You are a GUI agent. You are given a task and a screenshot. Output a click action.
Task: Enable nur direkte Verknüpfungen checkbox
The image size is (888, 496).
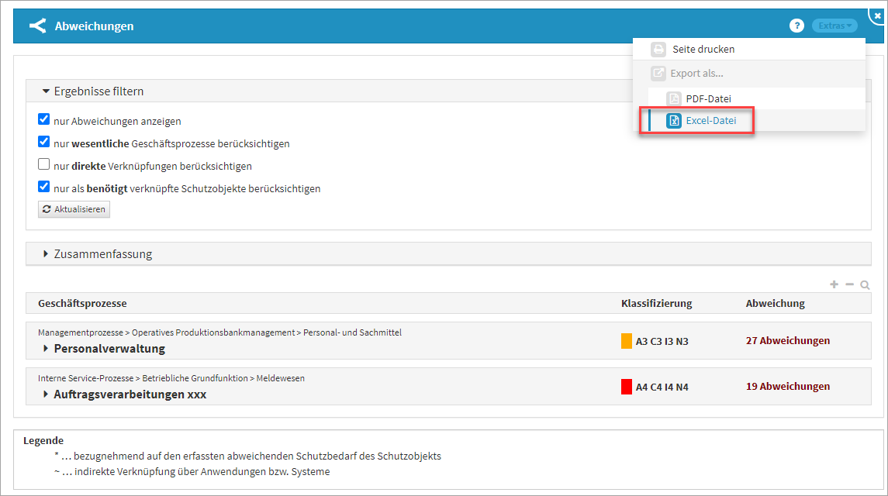(44, 165)
